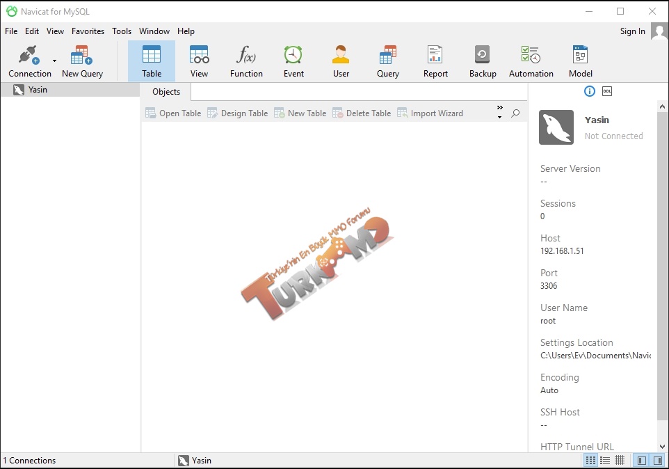The image size is (669, 469).
Task: Click the Settings Location path
Action: tap(595, 356)
